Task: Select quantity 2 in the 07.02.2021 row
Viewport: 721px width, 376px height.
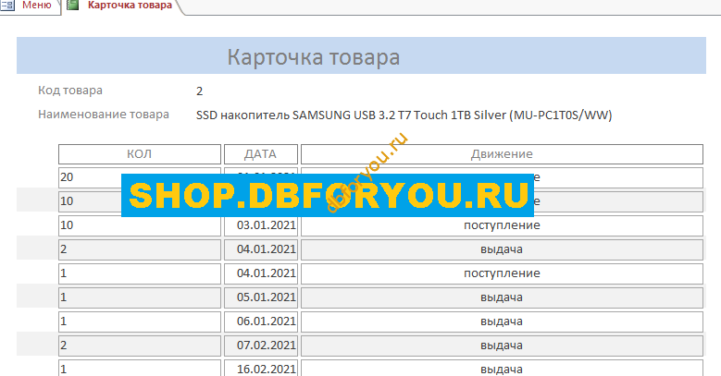Action: 140,346
